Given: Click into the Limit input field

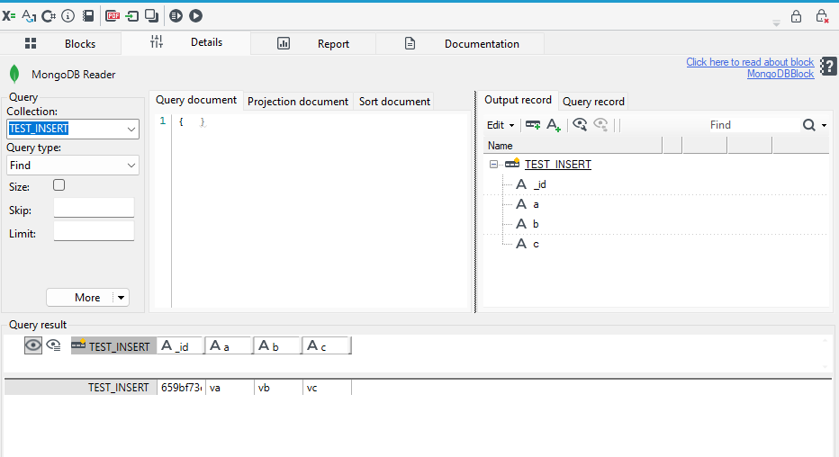Looking at the screenshot, I should tap(94, 231).
